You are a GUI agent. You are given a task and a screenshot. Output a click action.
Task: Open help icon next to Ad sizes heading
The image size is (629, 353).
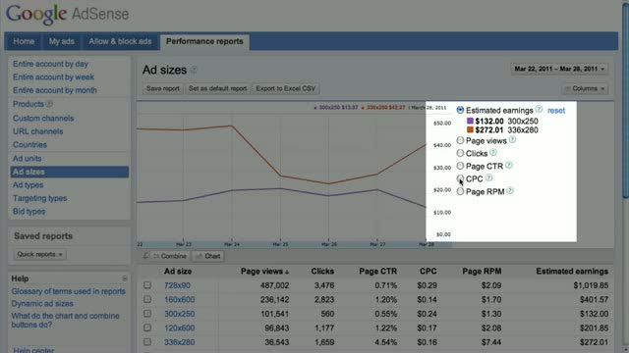[x=194, y=70]
